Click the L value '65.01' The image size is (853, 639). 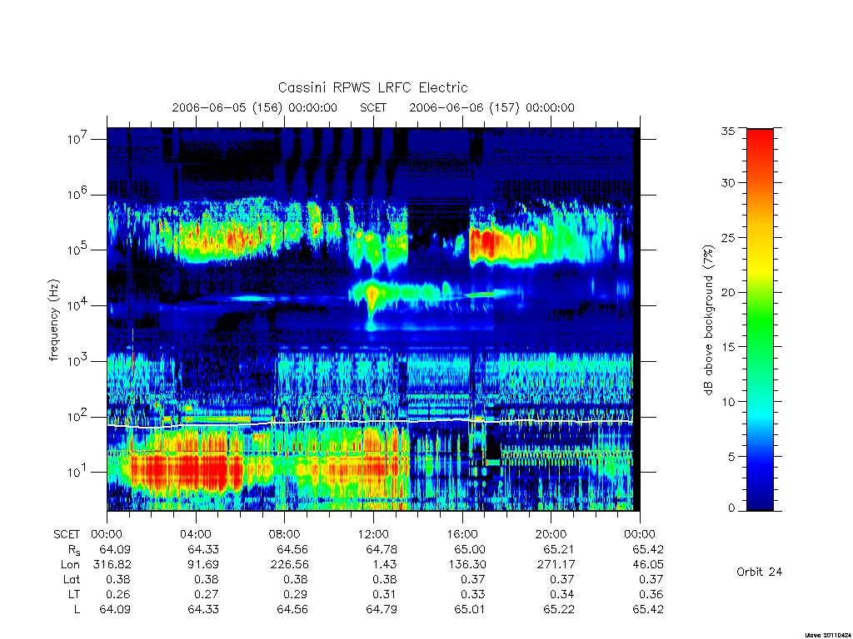tap(470, 610)
